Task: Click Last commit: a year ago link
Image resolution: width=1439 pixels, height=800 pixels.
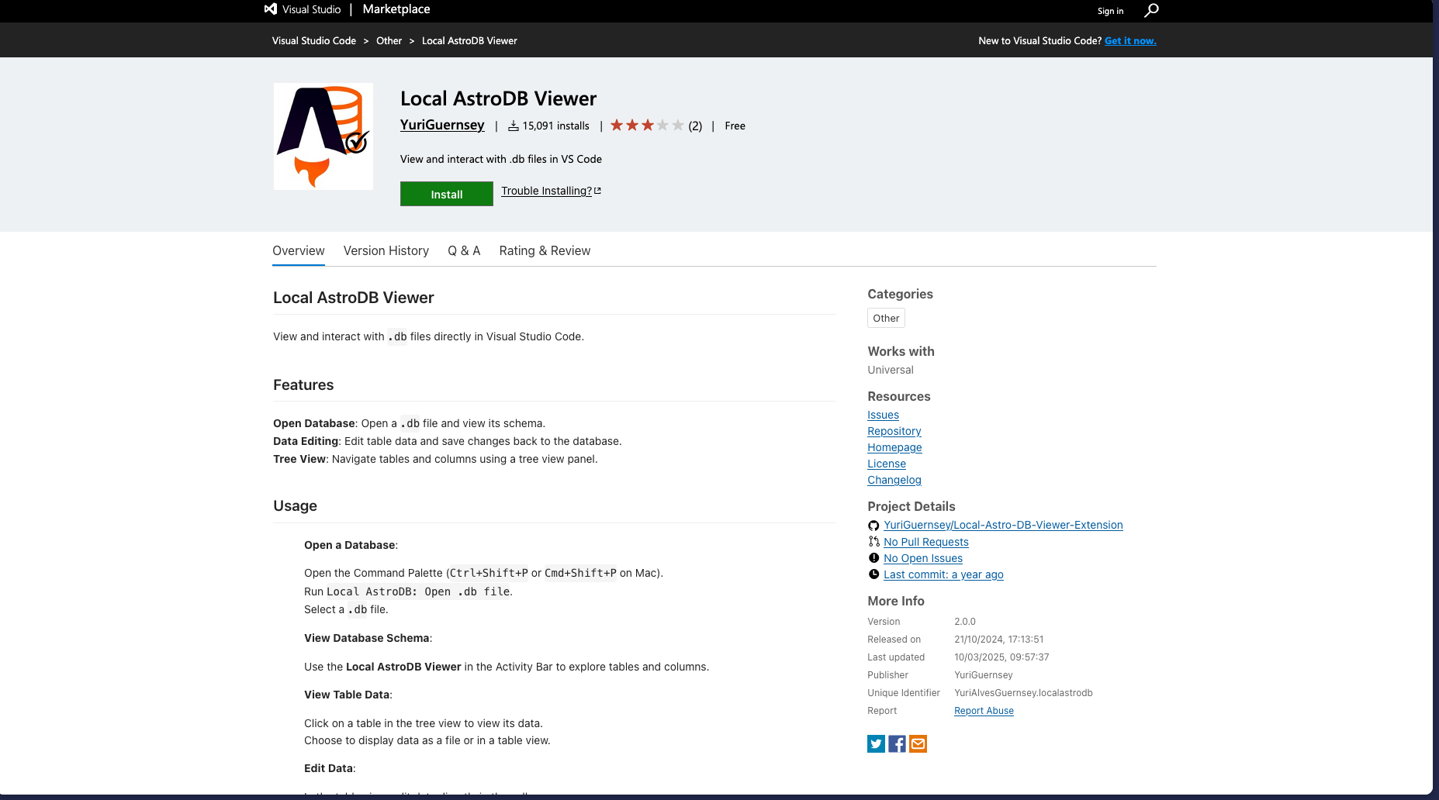Action: 943,574
